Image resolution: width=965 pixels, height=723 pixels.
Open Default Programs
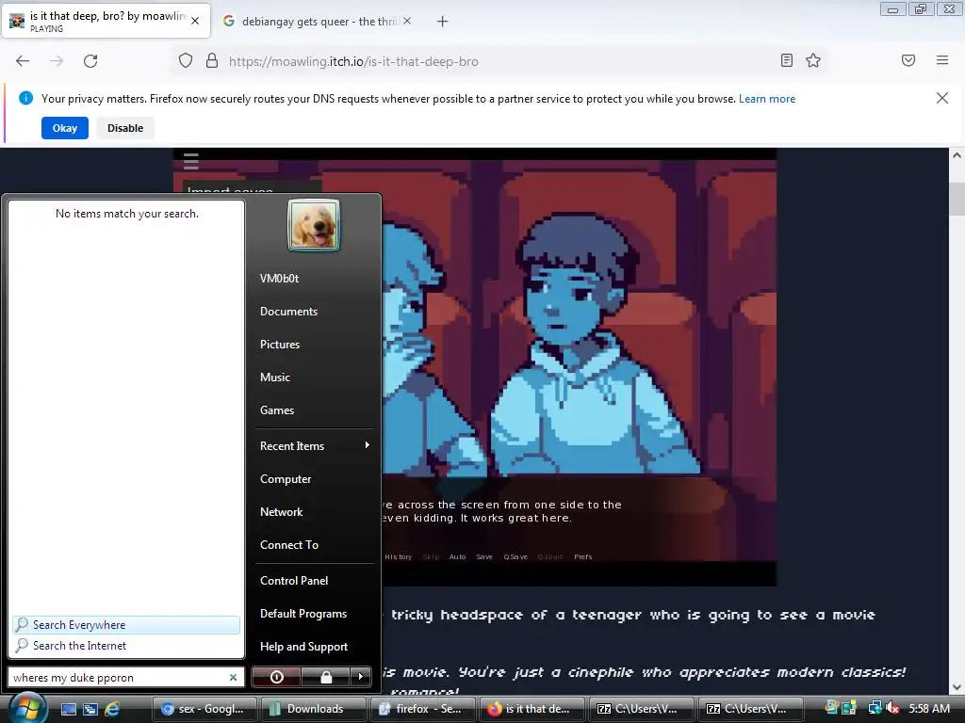click(x=303, y=614)
